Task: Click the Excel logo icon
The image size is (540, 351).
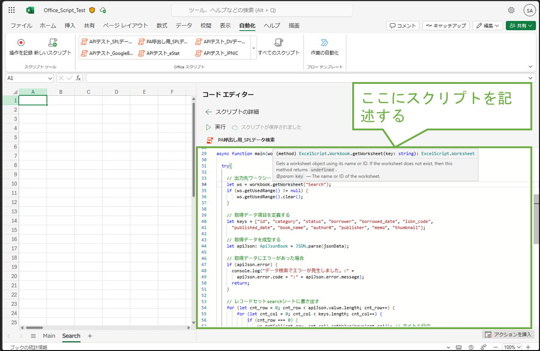Action: coord(30,10)
